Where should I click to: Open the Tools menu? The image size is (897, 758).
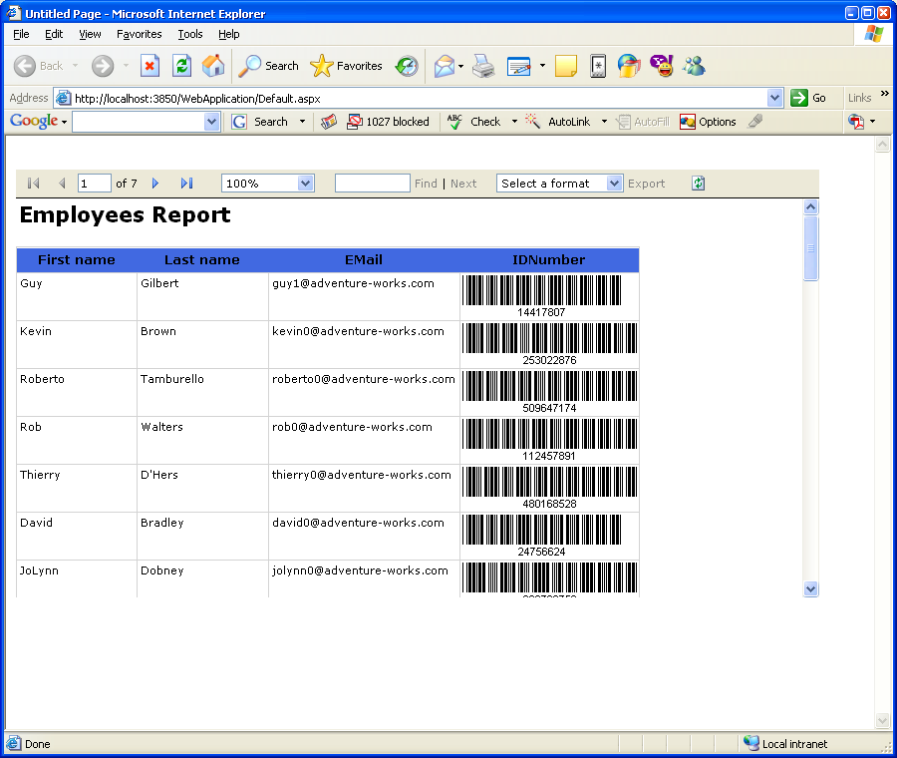pyautogui.click(x=189, y=34)
